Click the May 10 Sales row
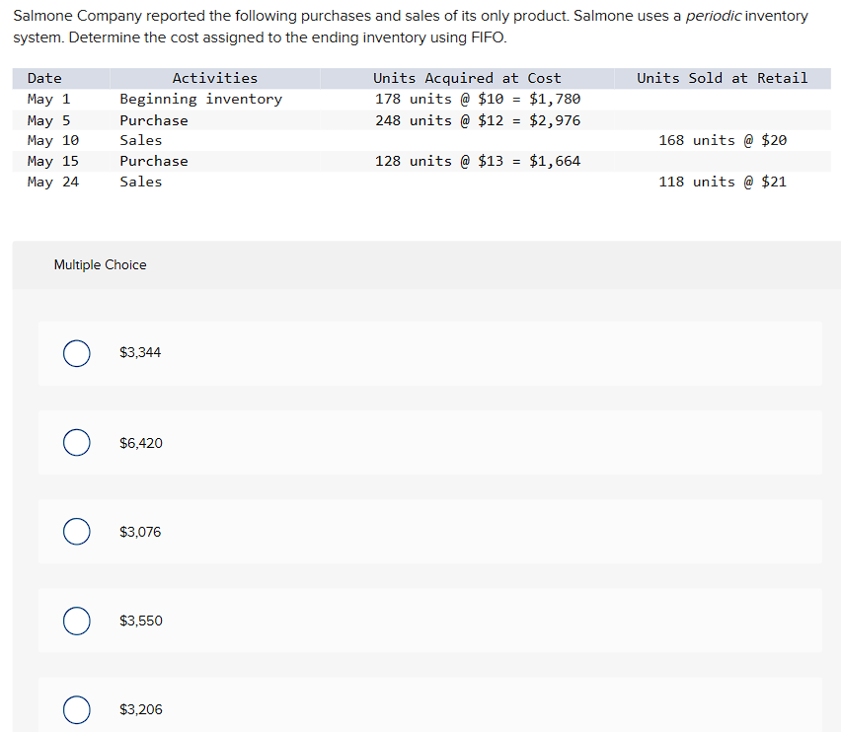 click(x=140, y=140)
